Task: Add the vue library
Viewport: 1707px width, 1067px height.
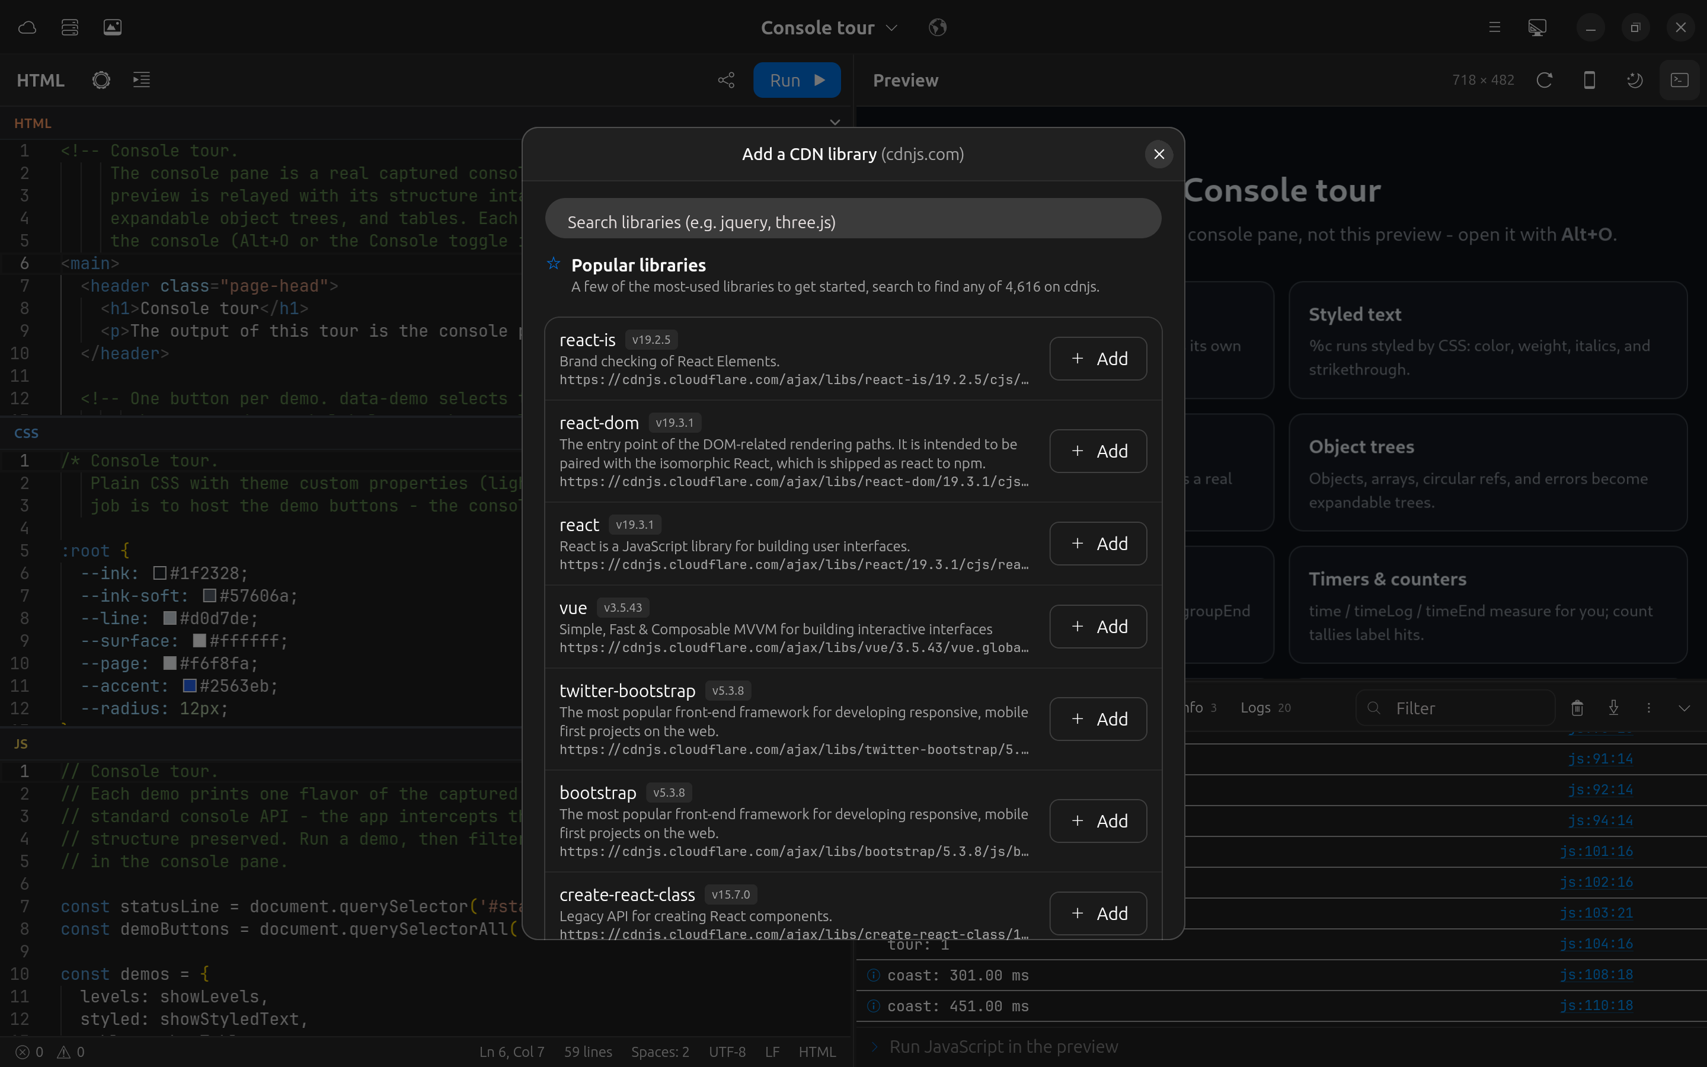Action: (x=1098, y=626)
